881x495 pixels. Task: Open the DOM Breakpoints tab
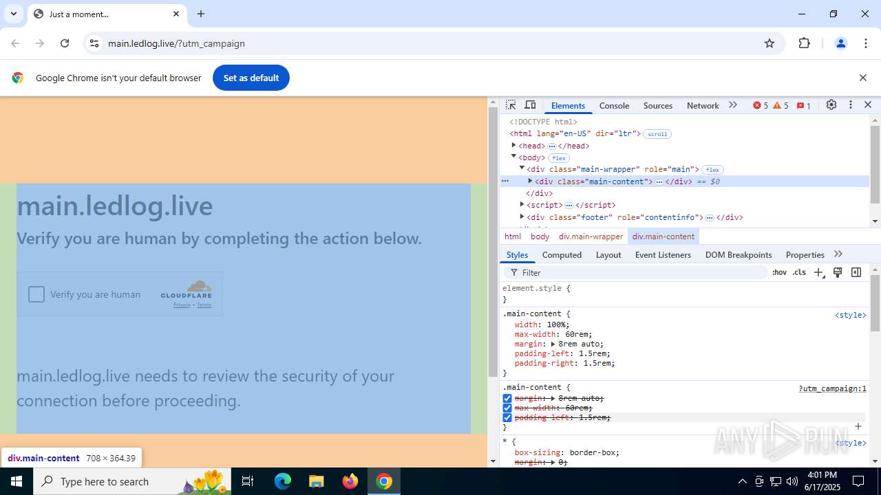[x=739, y=255]
